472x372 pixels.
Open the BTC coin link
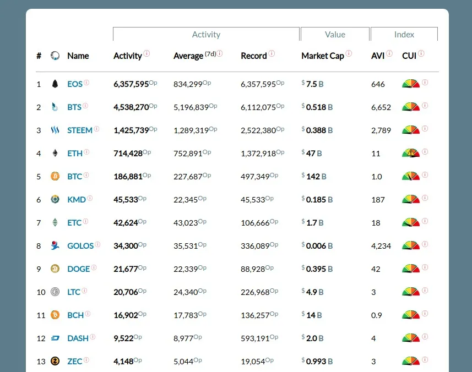point(75,177)
